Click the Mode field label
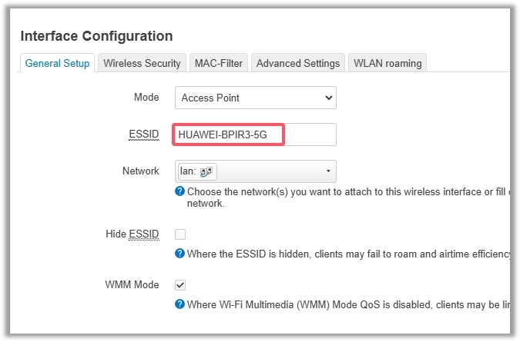The width and height of the screenshot is (520, 342). tap(146, 98)
